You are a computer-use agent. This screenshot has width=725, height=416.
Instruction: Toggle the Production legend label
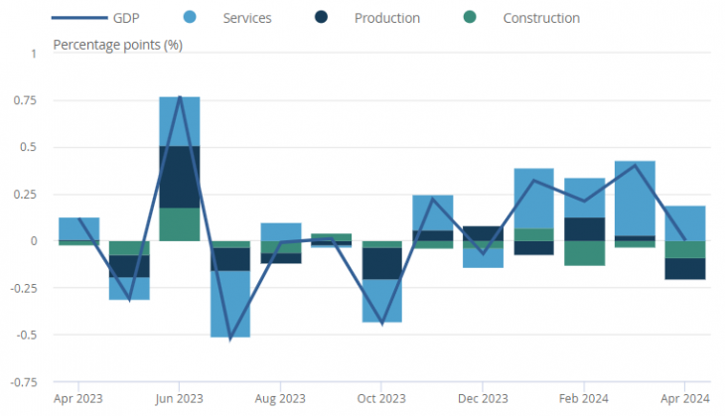point(387,18)
